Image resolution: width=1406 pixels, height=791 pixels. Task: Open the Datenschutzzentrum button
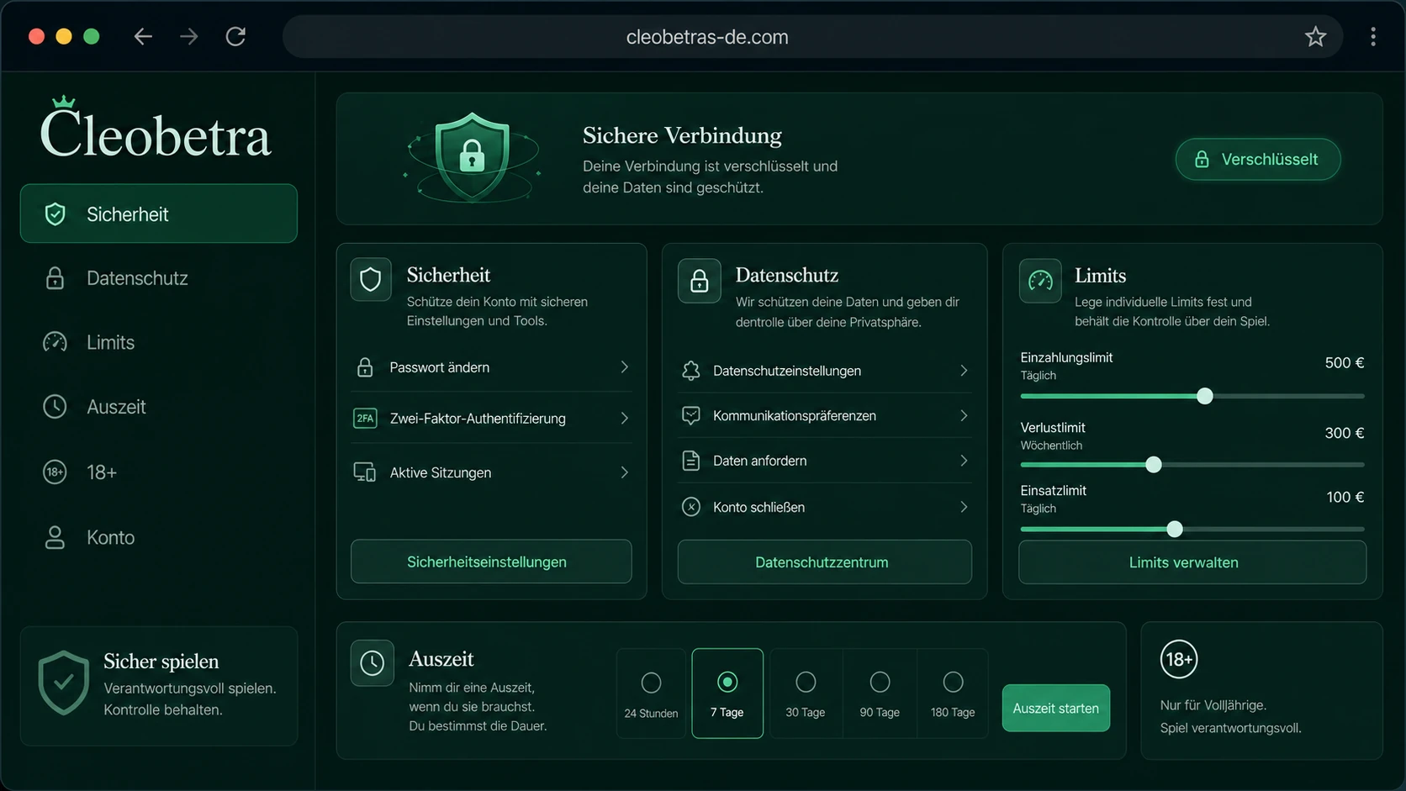(824, 562)
